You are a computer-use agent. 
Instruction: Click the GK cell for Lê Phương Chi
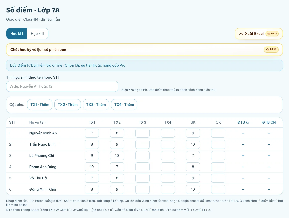coord(193,156)
